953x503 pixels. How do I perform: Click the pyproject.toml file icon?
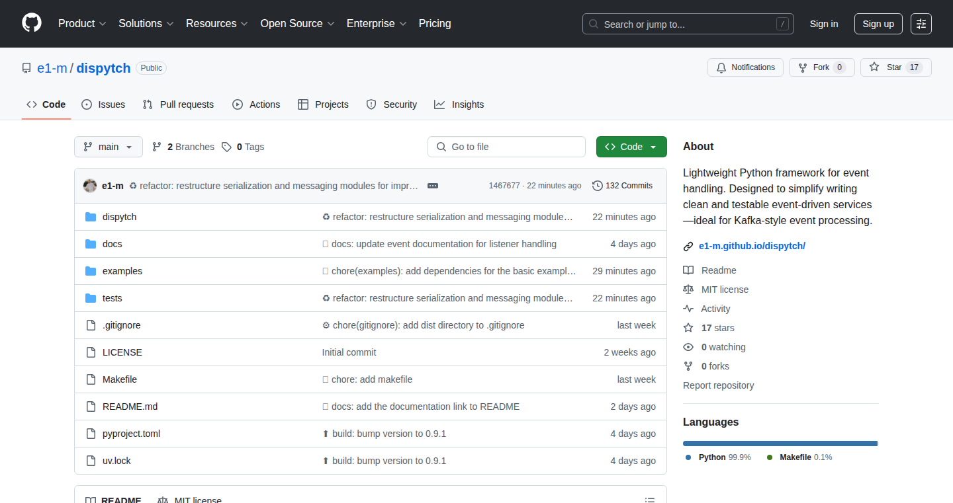click(91, 434)
